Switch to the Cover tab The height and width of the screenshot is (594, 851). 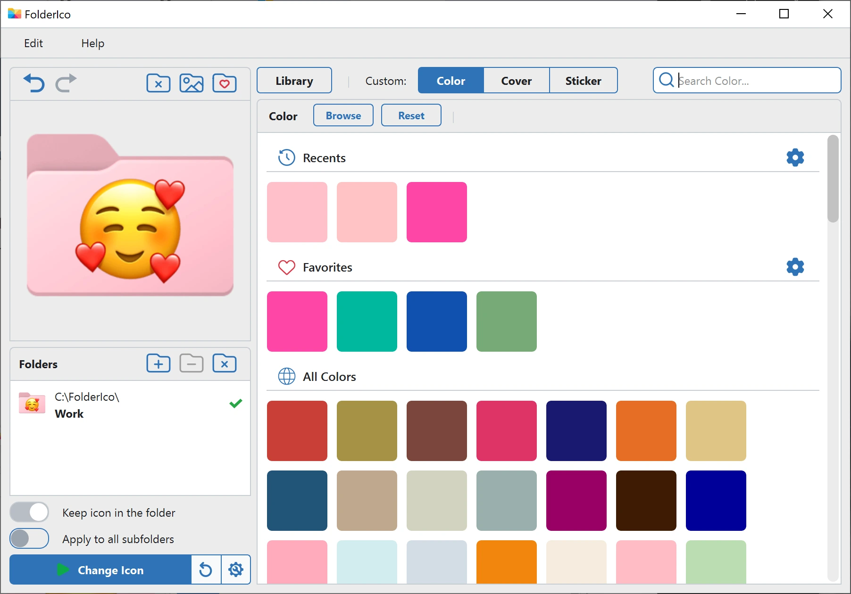pos(517,81)
